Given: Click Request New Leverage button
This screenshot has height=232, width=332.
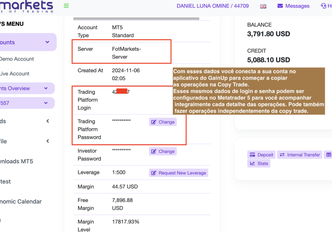Looking at the screenshot, I should pyautogui.click(x=179, y=173).
